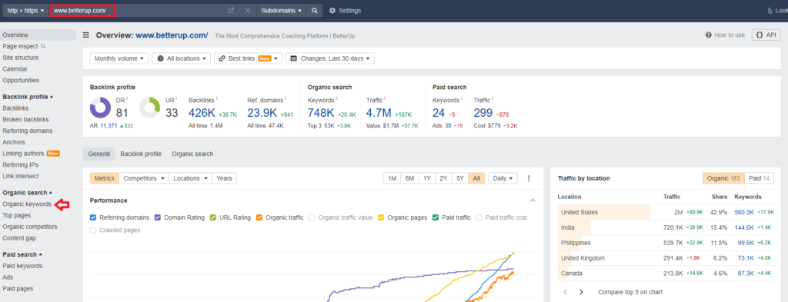Viewport: 788px width, 302px height.
Task: Click Compare top 5 on chart
Action: click(x=630, y=292)
